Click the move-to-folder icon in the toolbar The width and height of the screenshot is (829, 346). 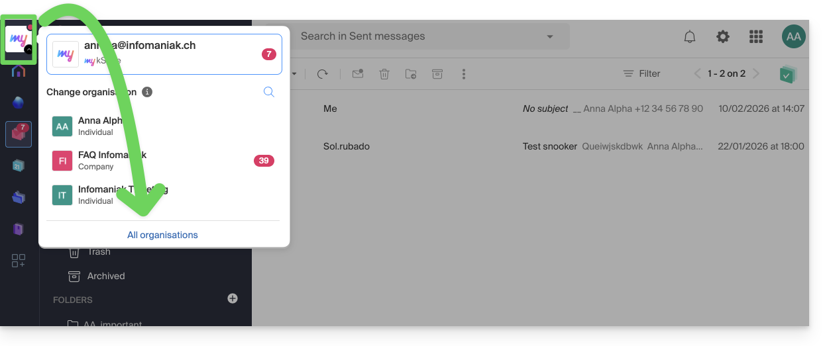click(x=411, y=74)
